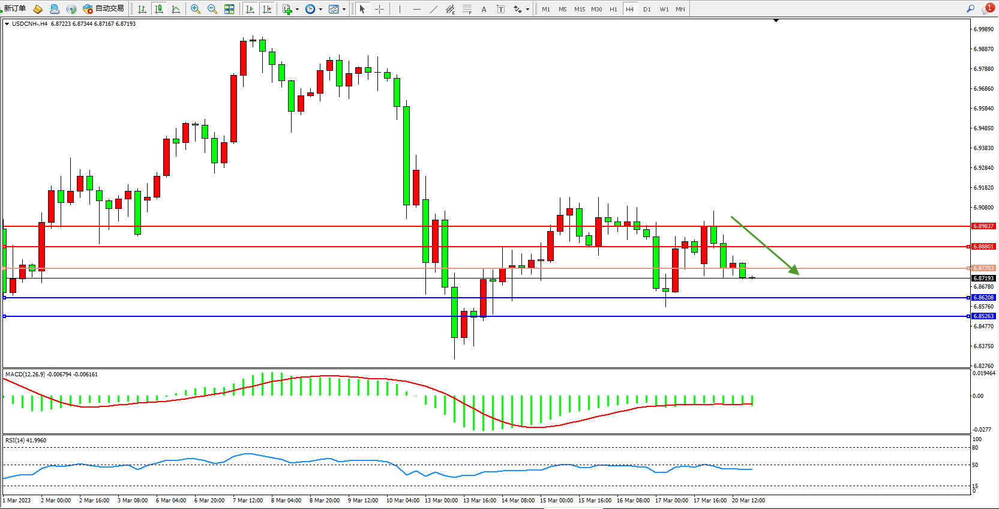Zoom in on the chart
This screenshot has height=509, width=999.
(x=196, y=9)
